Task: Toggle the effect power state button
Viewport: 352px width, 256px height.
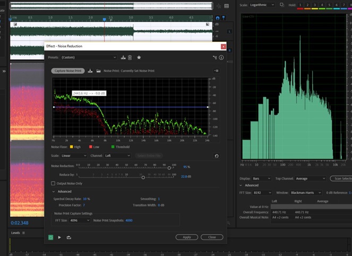Action: 51,237
